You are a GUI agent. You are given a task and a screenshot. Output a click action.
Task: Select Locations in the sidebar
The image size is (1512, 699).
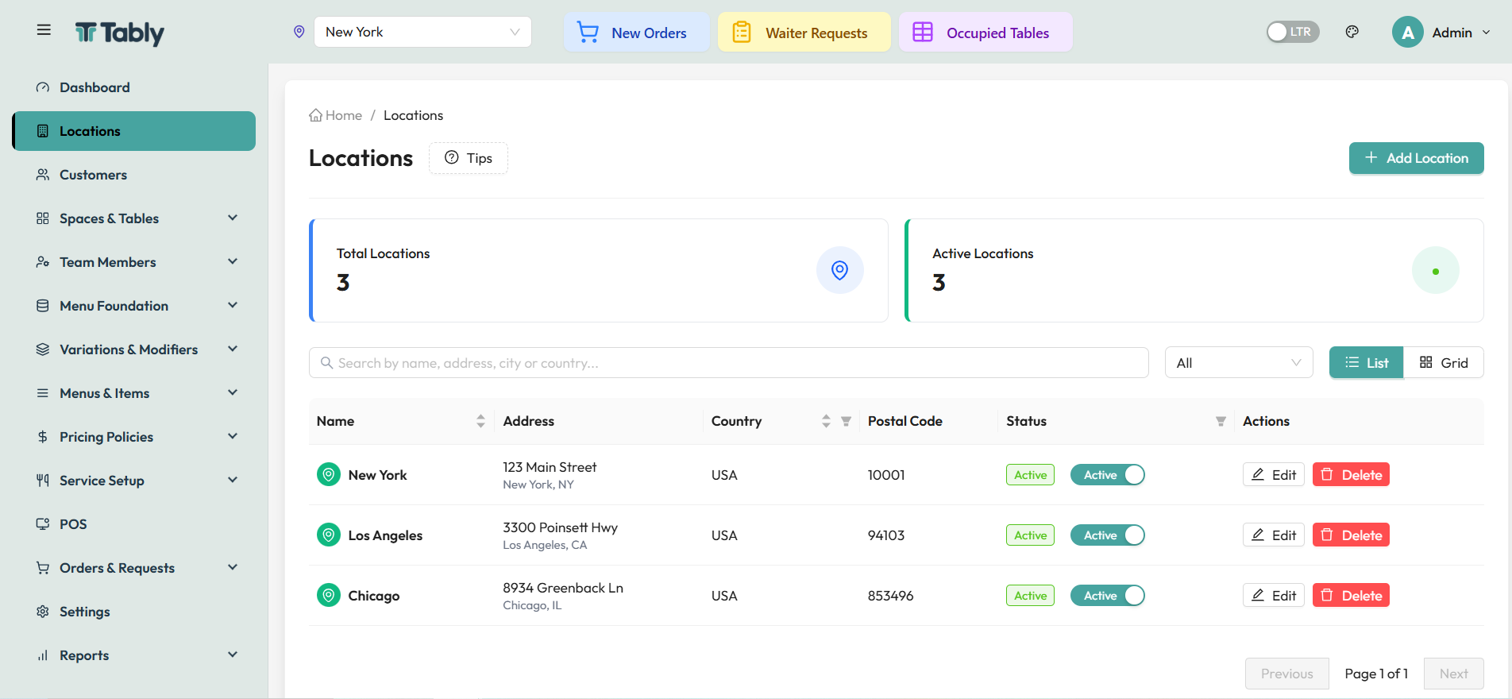(133, 131)
